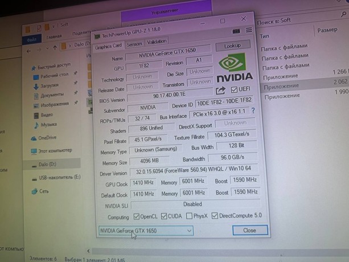
Task: Click the Shaders field 896 Unified
Action: coord(151,128)
